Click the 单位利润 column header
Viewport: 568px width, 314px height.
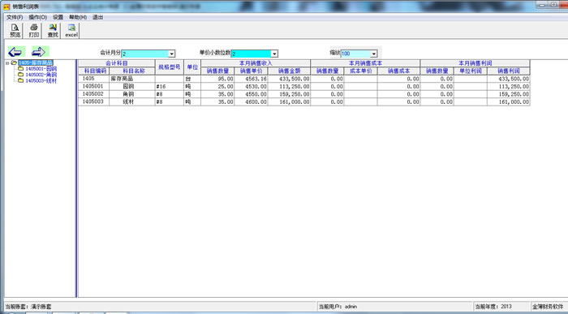click(x=471, y=71)
